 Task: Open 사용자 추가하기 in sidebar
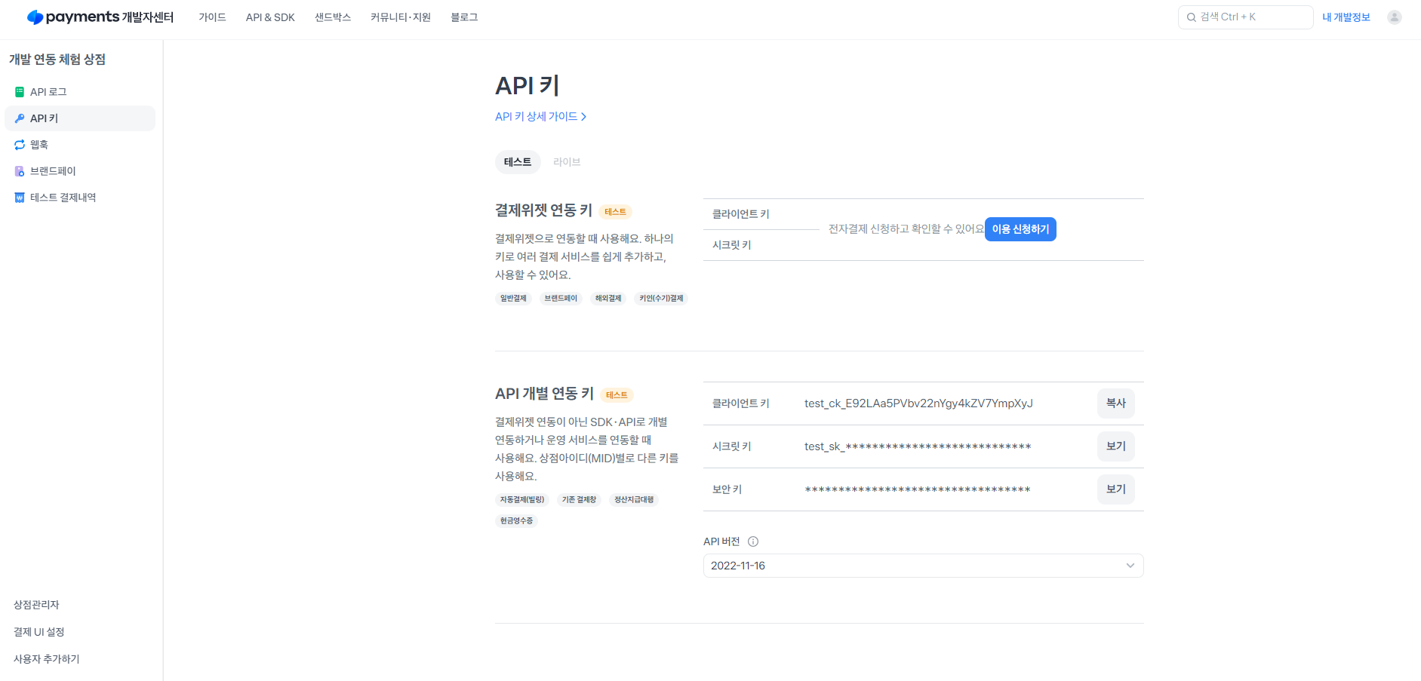(47, 659)
